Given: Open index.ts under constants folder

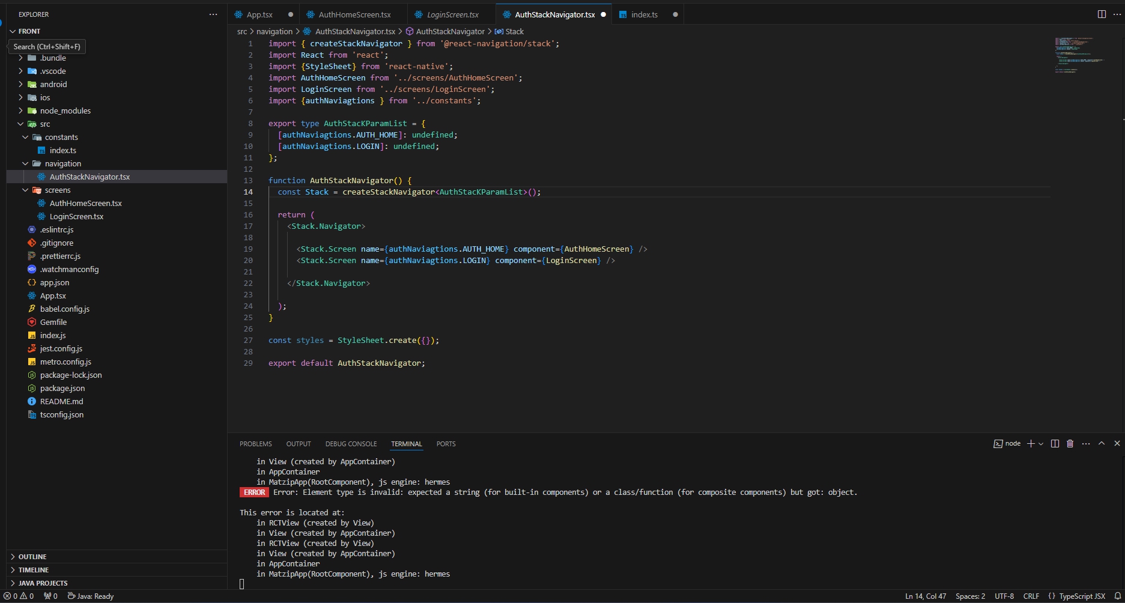Looking at the screenshot, I should tap(62, 150).
